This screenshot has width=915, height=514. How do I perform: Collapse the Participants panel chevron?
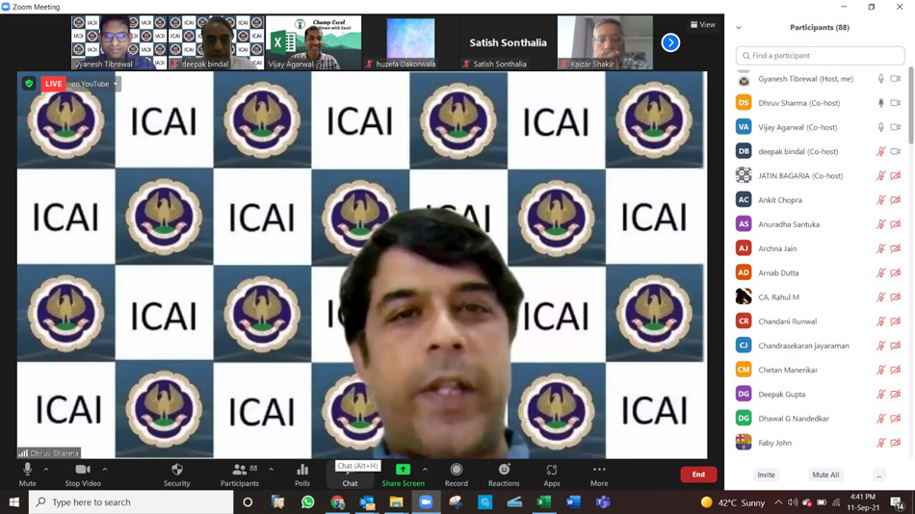[x=738, y=27]
